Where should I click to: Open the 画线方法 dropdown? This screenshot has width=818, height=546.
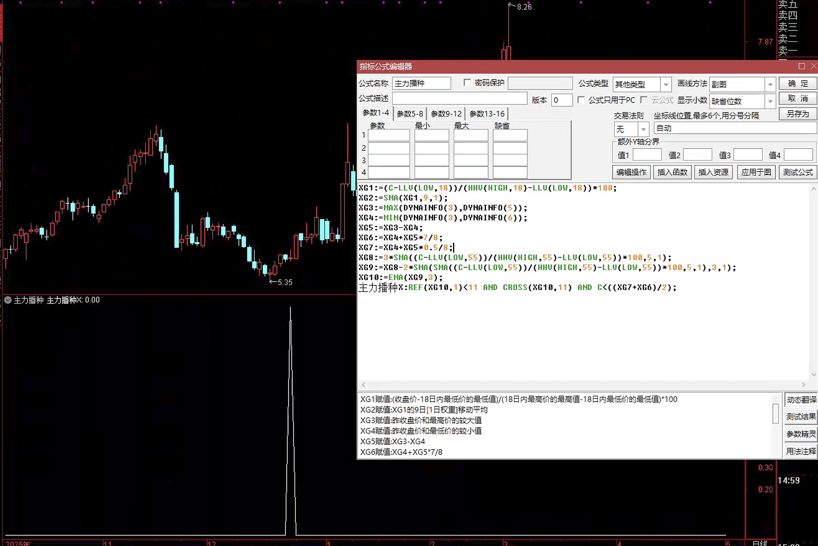pyautogui.click(x=770, y=84)
